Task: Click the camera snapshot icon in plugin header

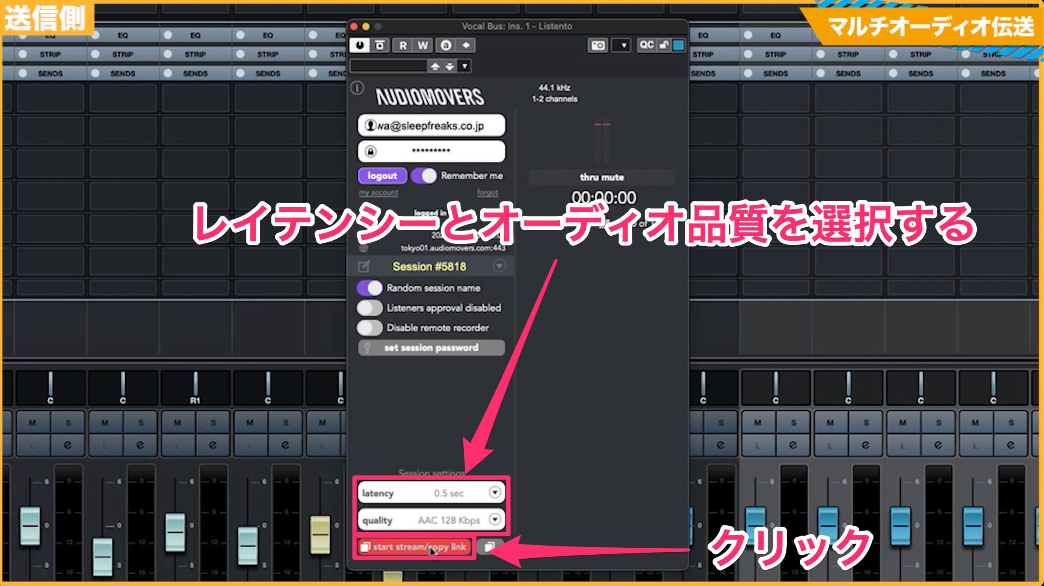Action: (x=598, y=45)
